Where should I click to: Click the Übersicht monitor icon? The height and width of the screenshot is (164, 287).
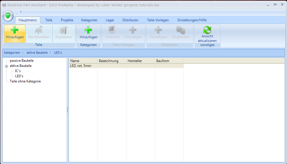click(x=112, y=30)
